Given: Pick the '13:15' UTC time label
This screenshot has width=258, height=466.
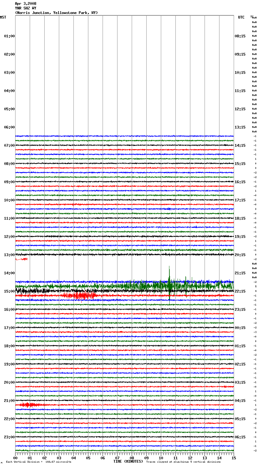Looking at the screenshot, I should (x=240, y=127).
